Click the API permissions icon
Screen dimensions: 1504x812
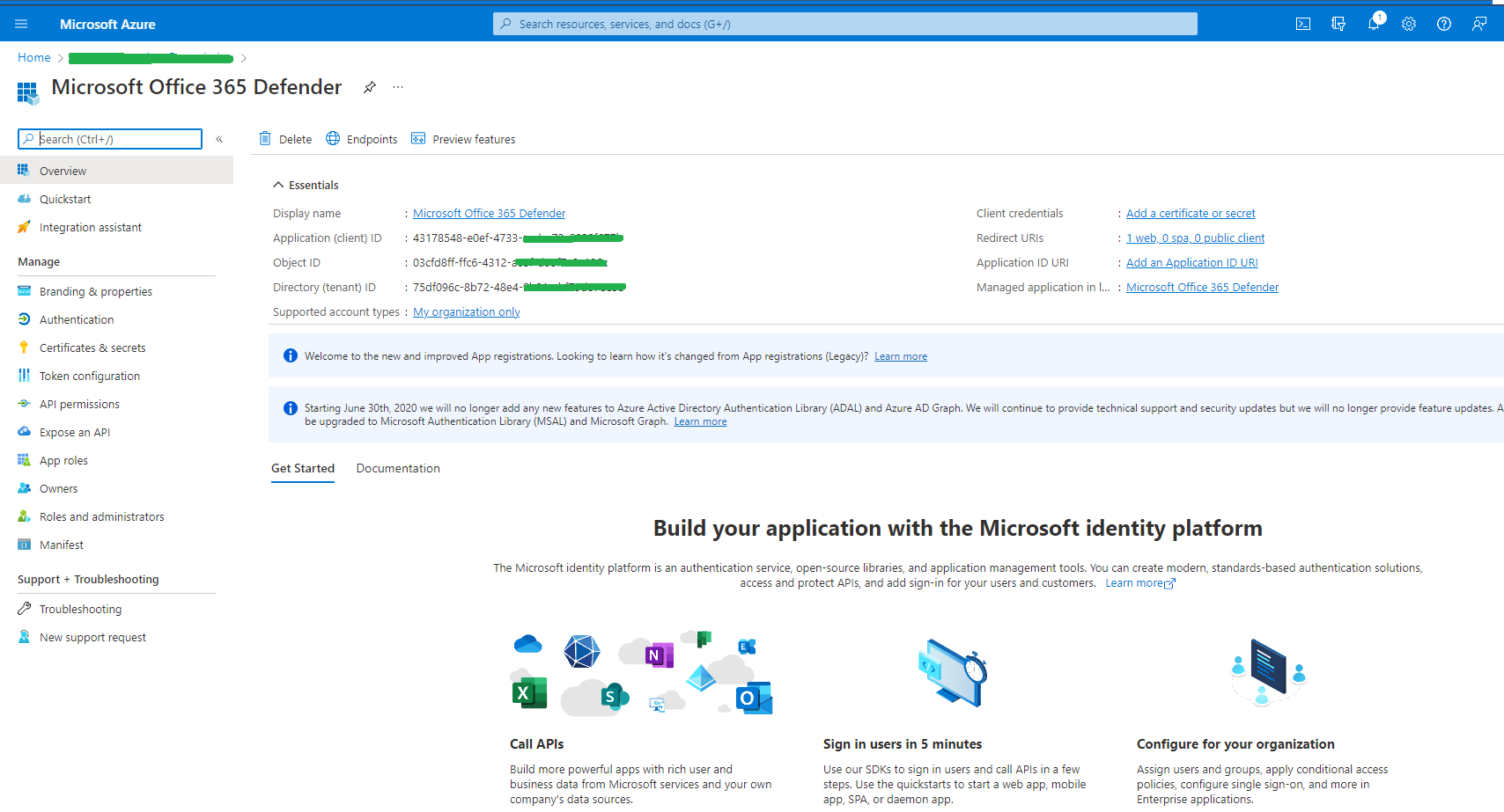tap(24, 404)
